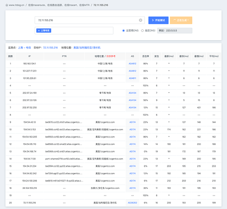Select the 运营商DNS radio option
227x209 pixels.
coord(123,31)
